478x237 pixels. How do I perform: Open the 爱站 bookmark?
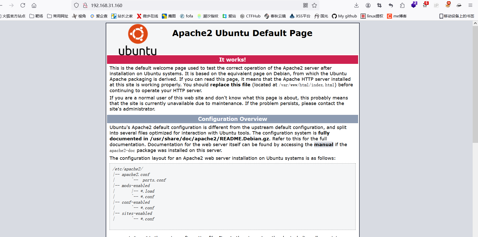tap(229, 16)
